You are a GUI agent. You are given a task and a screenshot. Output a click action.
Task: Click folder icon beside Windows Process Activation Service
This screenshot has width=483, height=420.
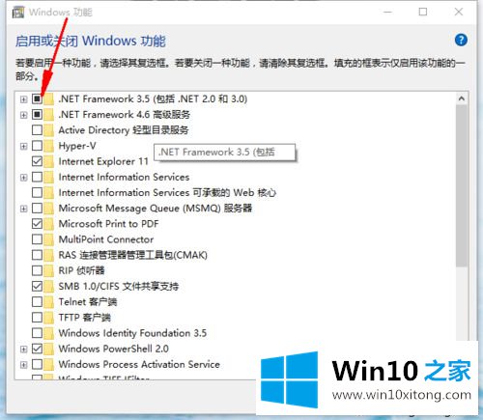[48, 364]
